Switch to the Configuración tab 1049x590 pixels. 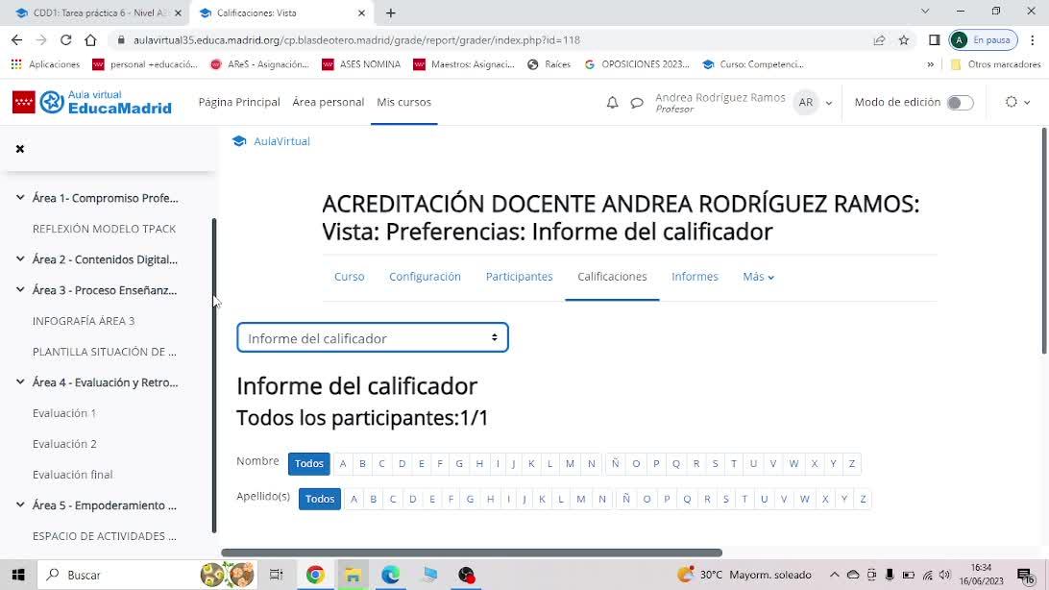click(x=425, y=277)
